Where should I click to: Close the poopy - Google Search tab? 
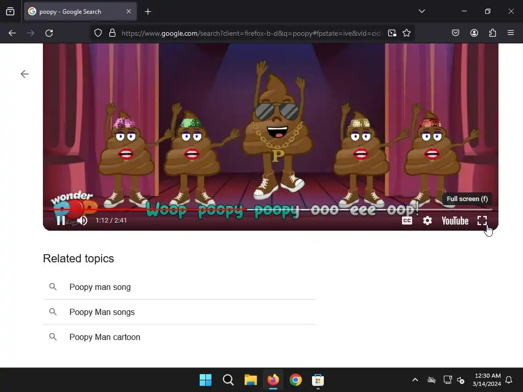(x=129, y=11)
